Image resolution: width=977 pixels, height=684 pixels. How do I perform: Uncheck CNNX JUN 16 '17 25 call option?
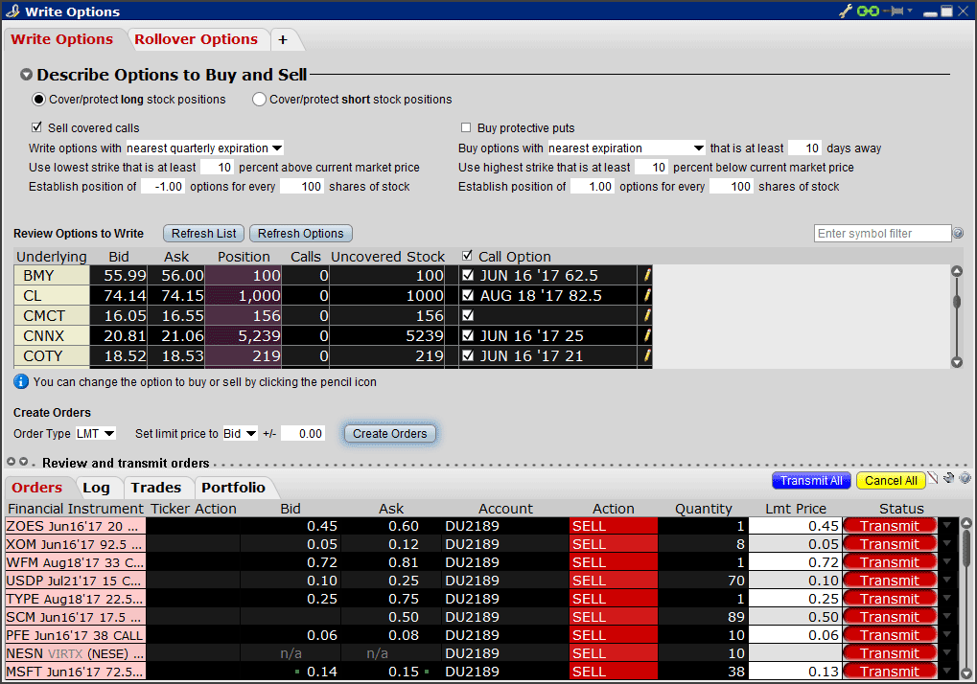(468, 335)
